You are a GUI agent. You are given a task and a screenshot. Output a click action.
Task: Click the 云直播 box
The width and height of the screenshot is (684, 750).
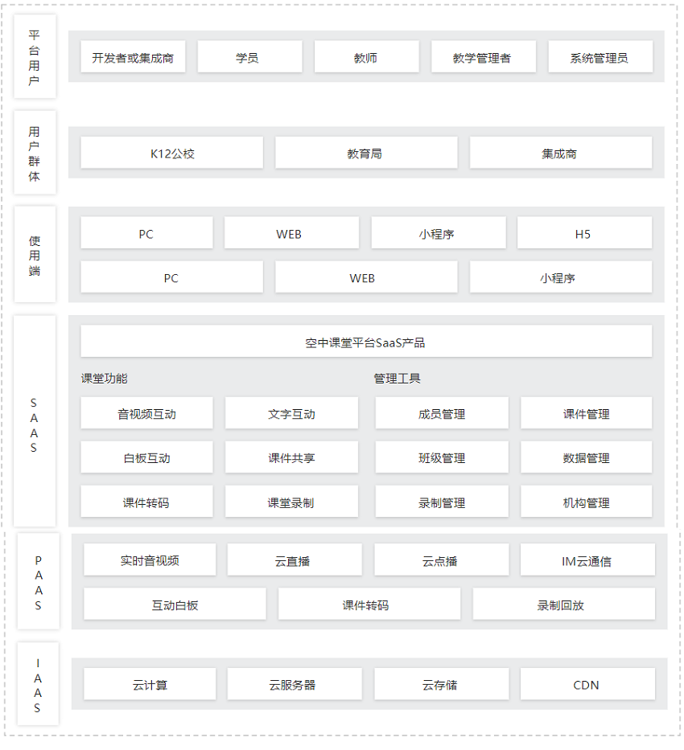tap(295, 560)
